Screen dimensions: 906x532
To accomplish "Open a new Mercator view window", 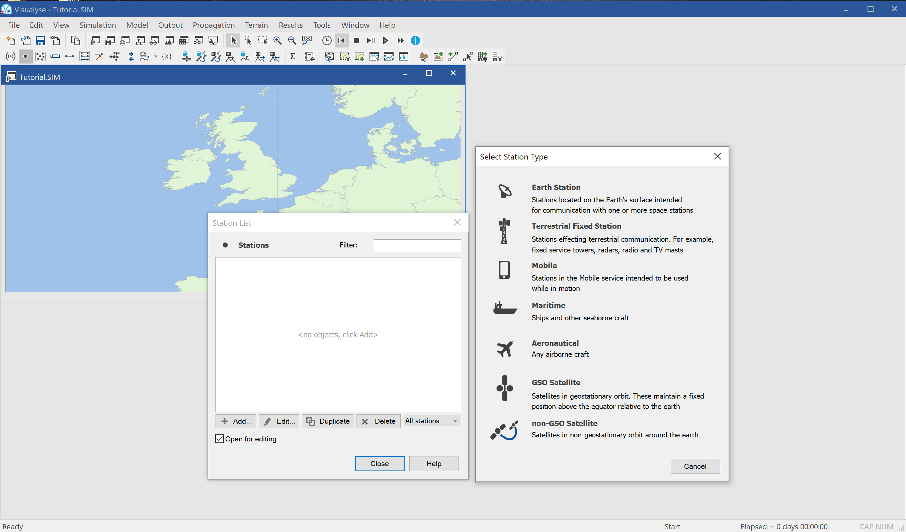I will tap(110, 40).
